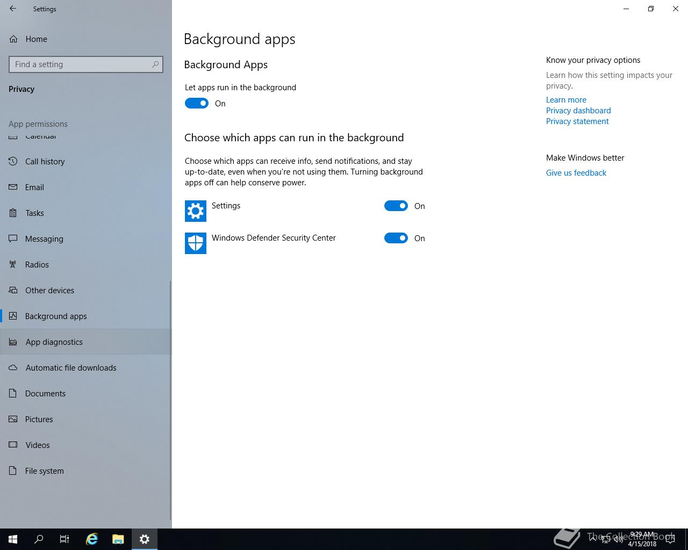The image size is (688, 550).
Task: Click the sidebar vertical scrollbar
Action: 170,400
